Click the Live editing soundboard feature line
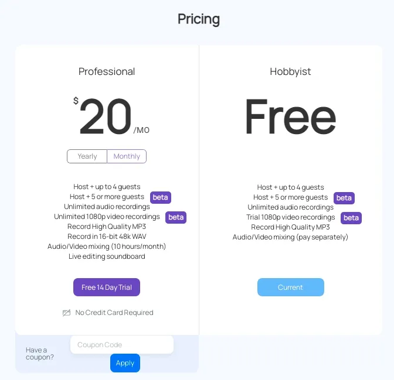This screenshot has height=380, width=394. click(107, 256)
